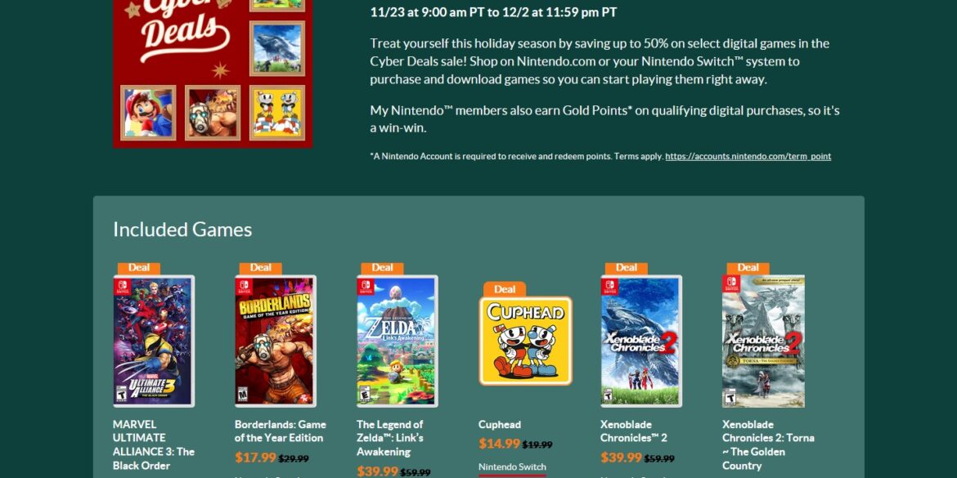Open the MARVEL ULTIMATE ALLIANCE 3 title link

coord(154,445)
